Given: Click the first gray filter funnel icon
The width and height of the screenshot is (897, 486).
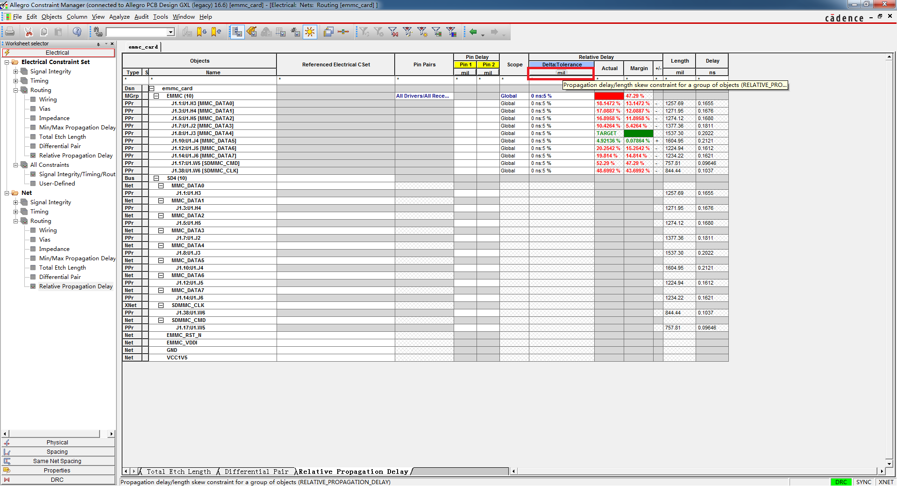Looking at the screenshot, I should [364, 32].
